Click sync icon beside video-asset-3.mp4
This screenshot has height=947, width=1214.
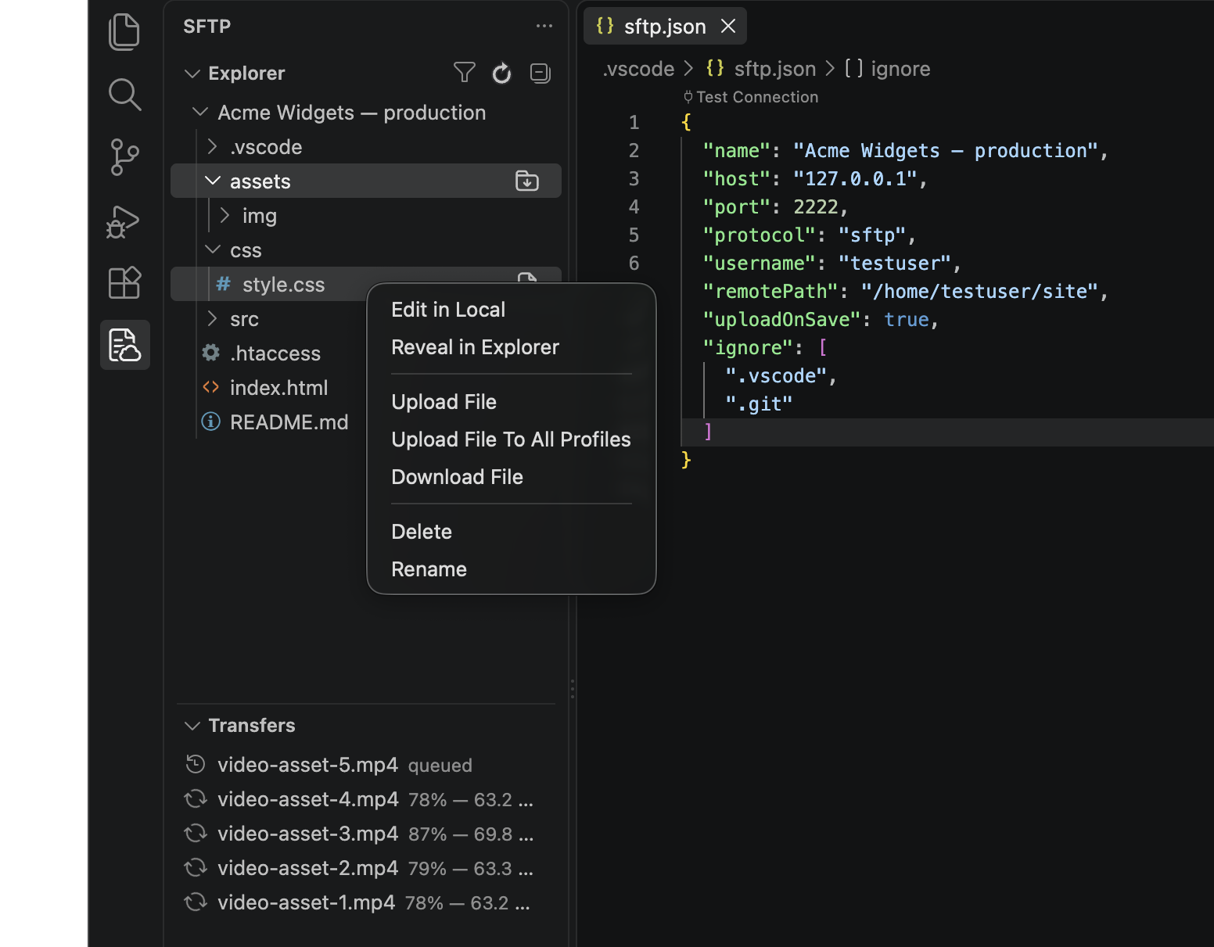[196, 833]
